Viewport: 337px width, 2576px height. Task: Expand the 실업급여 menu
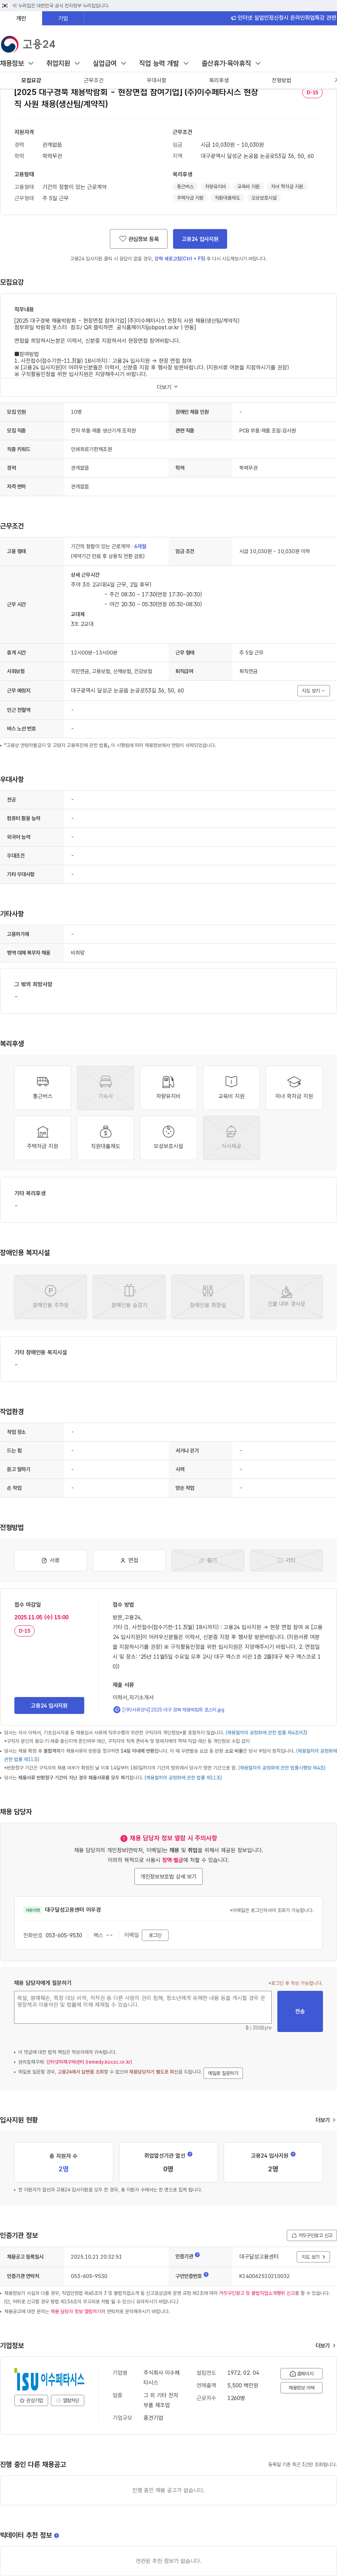coord(109,63)
